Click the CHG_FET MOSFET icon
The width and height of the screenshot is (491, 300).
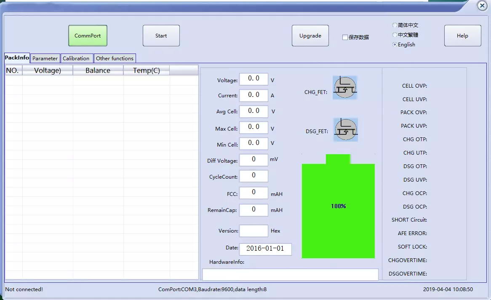click(345, 88)
